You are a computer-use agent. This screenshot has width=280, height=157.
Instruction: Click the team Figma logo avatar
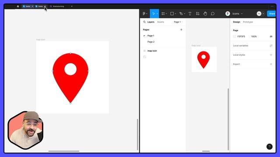point(227,14)
